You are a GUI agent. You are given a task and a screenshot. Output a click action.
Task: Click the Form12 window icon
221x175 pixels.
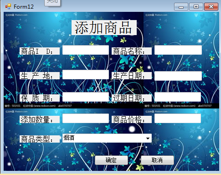pyautogui.click(x=8, y=6)
